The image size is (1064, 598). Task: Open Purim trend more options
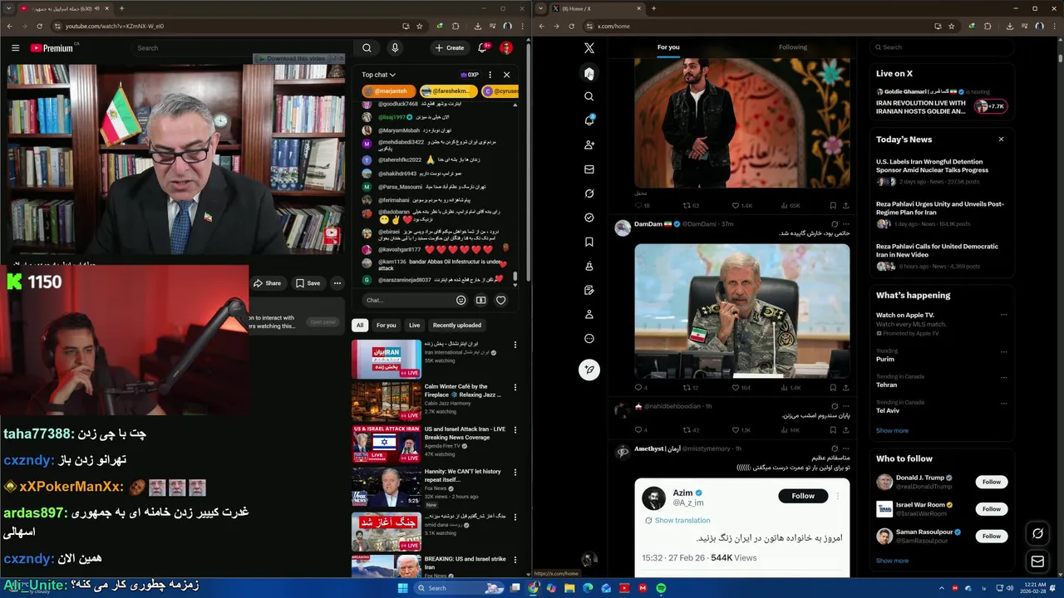click(x=1003, y=351)
